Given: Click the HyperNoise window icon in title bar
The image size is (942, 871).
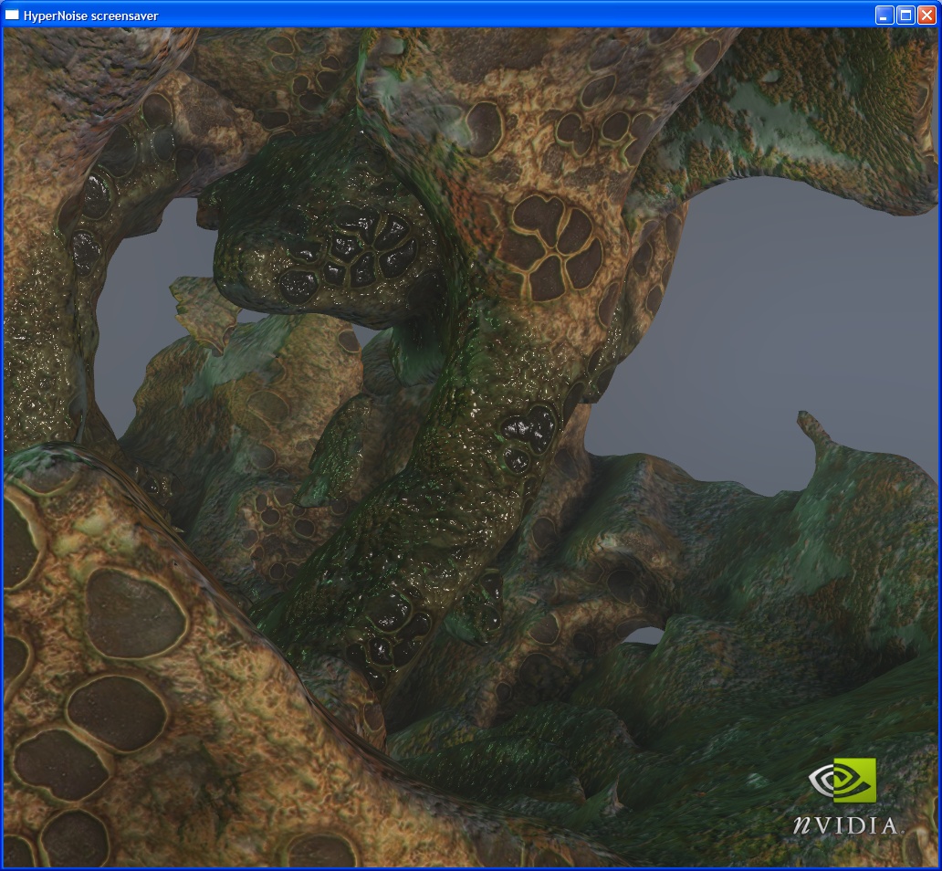Looking at the screenshot, I should point(12,15).
